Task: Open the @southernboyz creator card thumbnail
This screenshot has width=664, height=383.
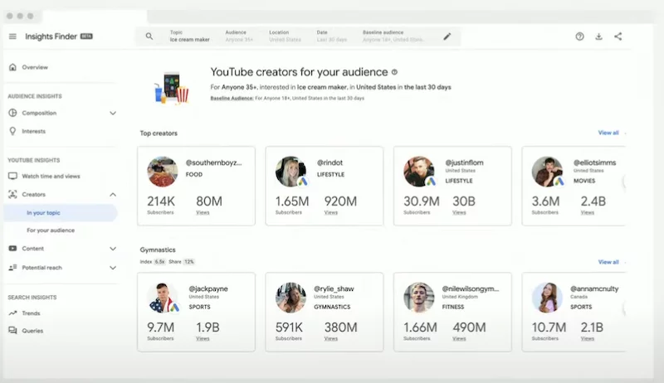Action: [163, 172]
